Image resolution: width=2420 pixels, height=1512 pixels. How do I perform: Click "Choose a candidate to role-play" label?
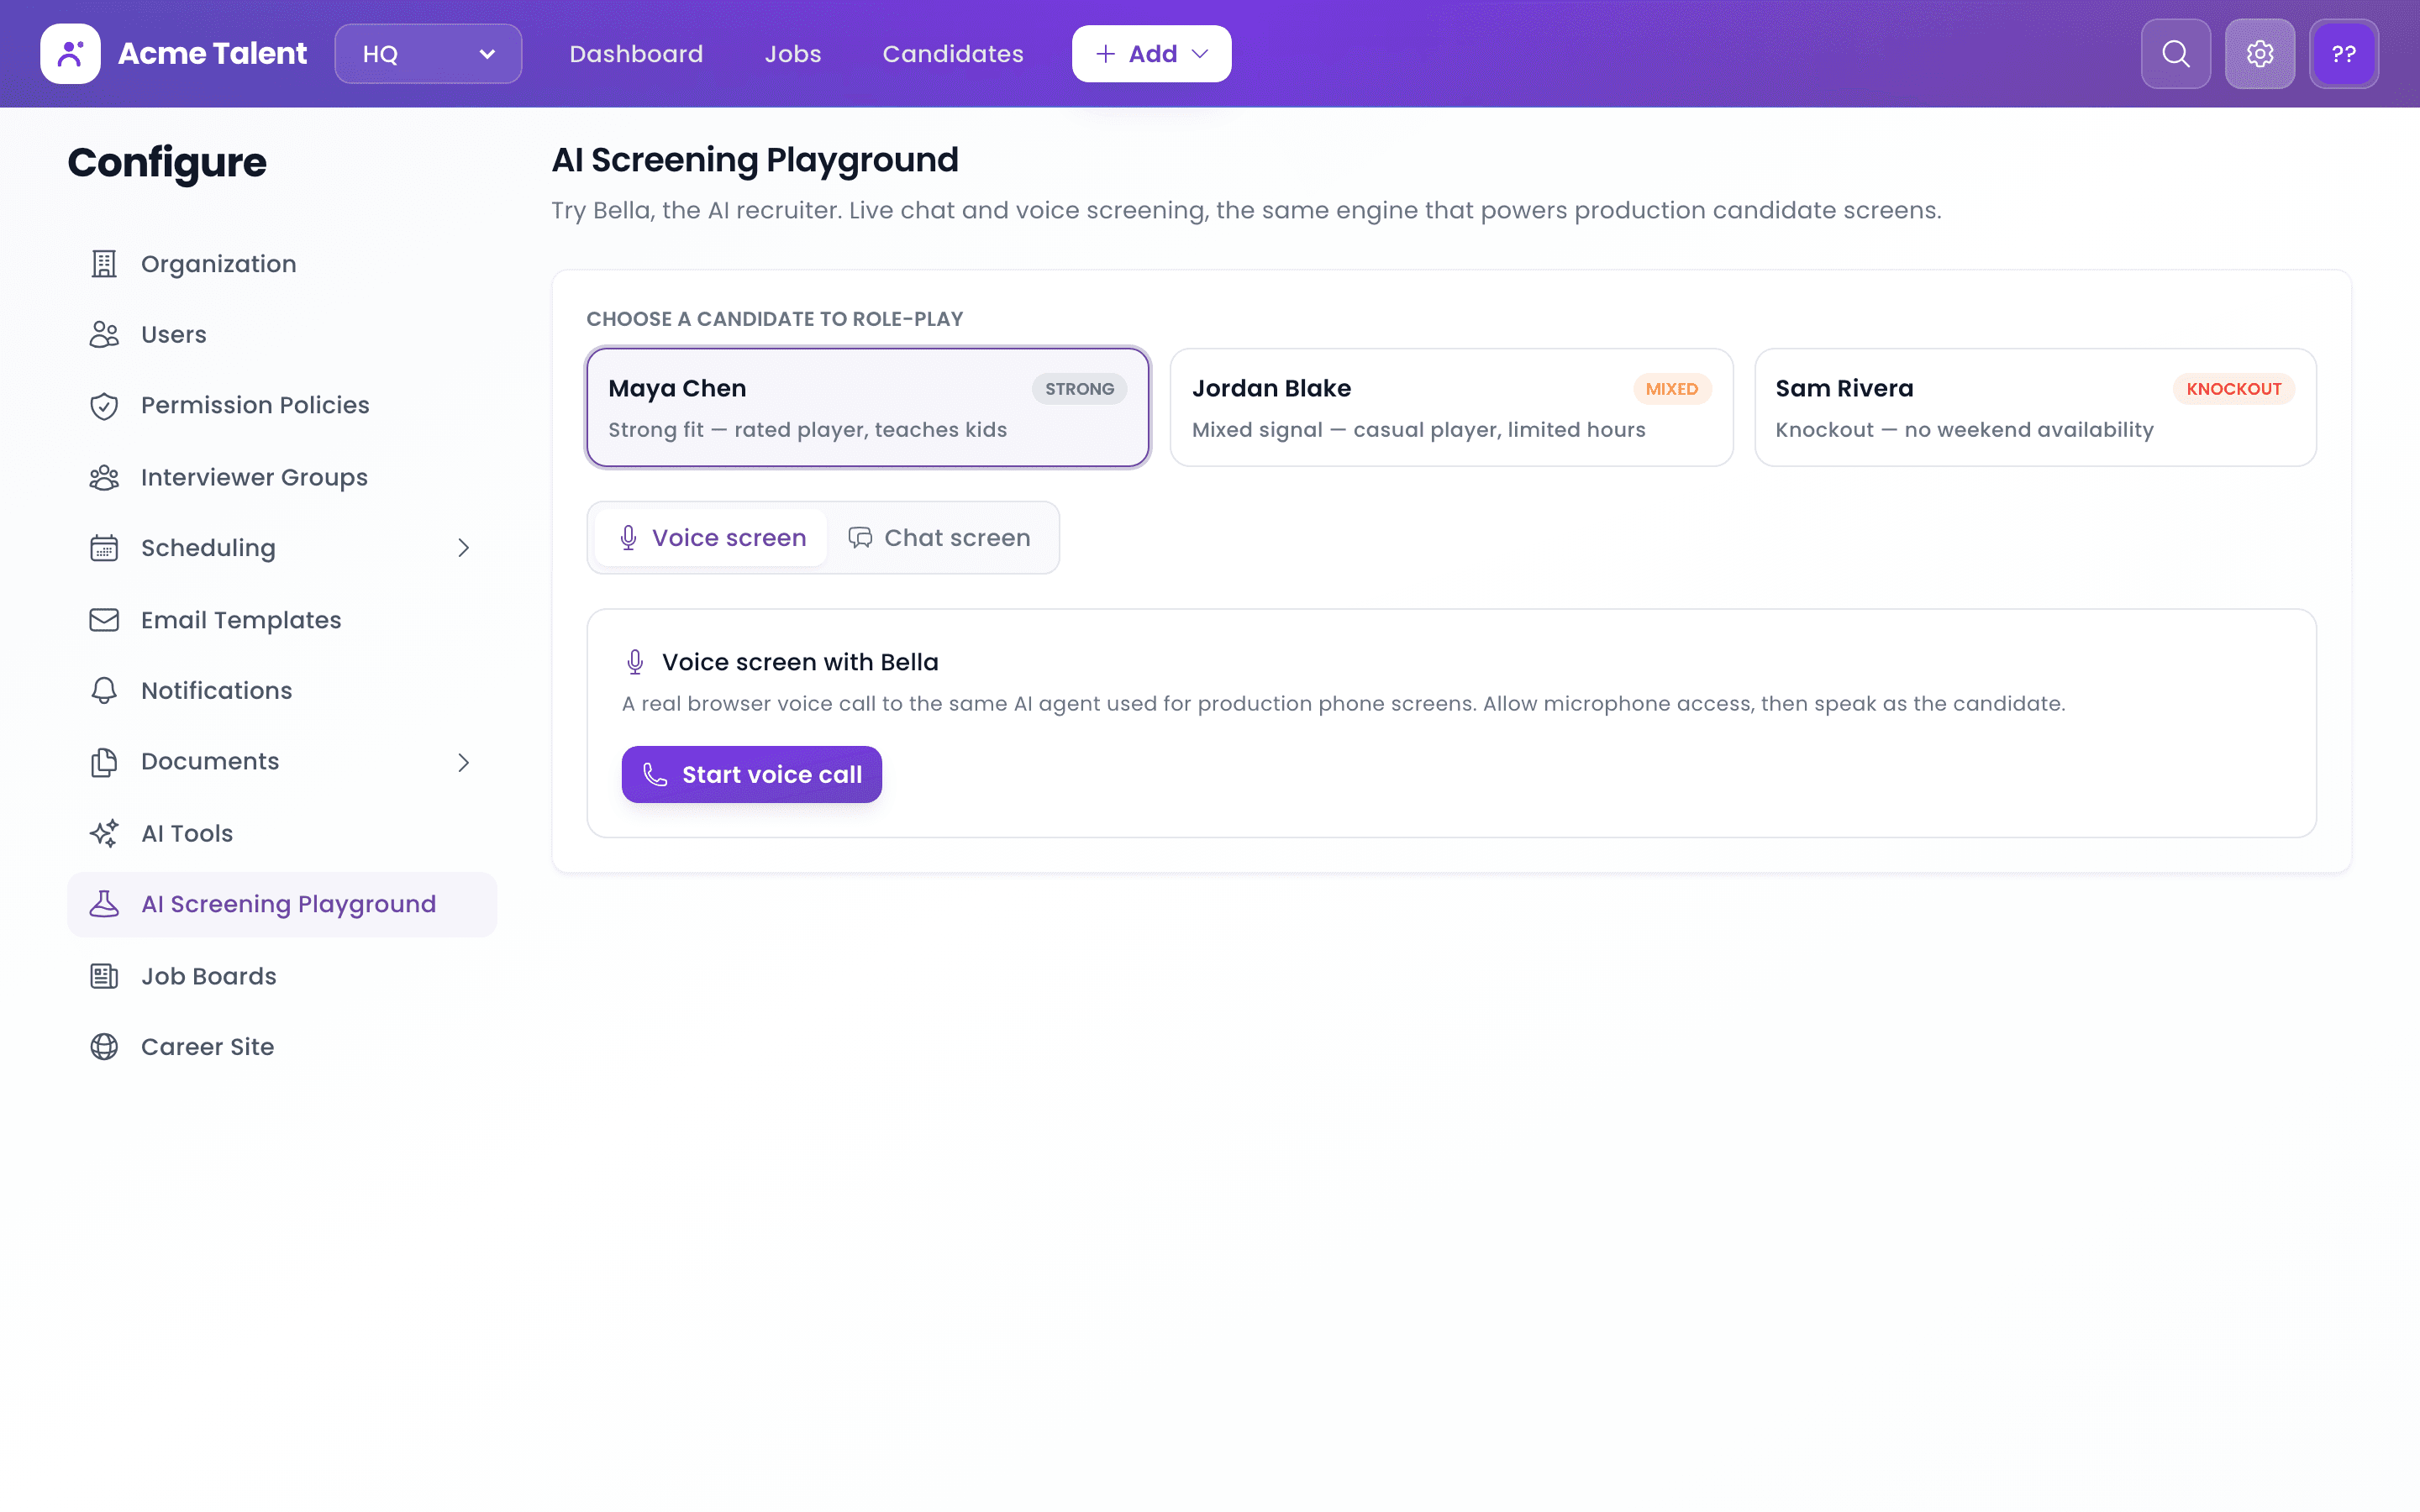pos(775,319)
